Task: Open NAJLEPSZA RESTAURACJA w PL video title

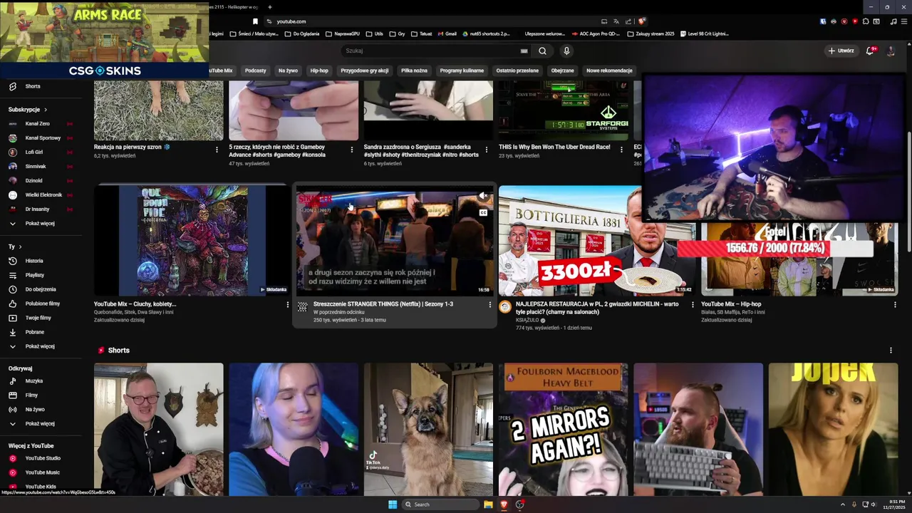Action: tap(598, 308)
